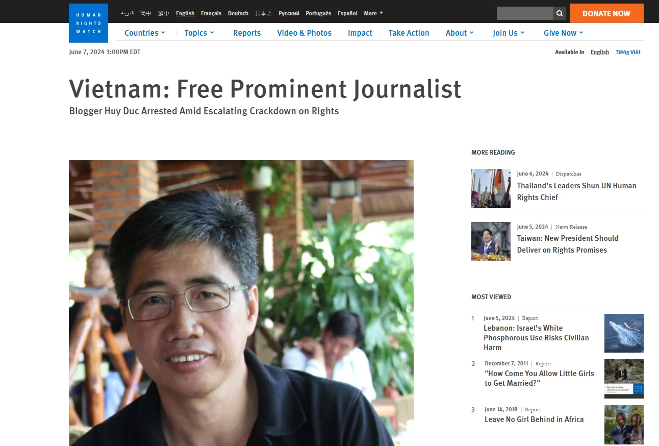659x446 pixels.
Task: Click the search input field
Action: coord(525,13)
